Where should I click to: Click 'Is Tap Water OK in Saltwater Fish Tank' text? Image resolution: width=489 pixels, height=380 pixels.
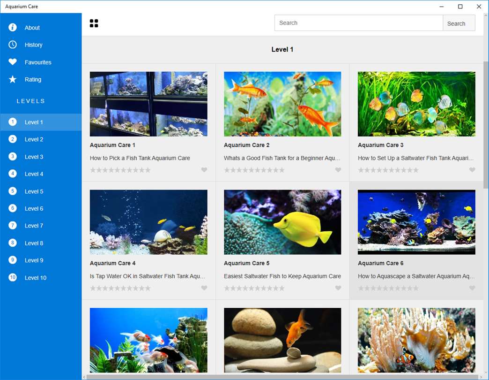[148, 276]
